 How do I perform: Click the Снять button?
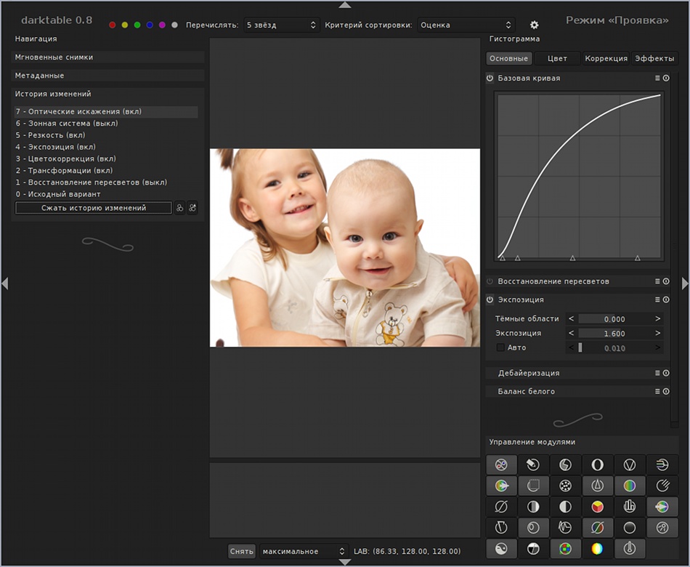tap(242, 551)
